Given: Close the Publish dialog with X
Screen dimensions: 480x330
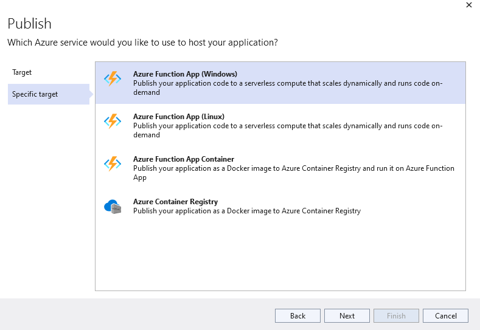Looking at the screenshot, I should pyautogui.click(x=468, y=5).
